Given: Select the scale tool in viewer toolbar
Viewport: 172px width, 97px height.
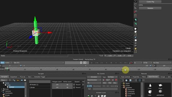Looking at the screenshot, I should coord(135,8).
